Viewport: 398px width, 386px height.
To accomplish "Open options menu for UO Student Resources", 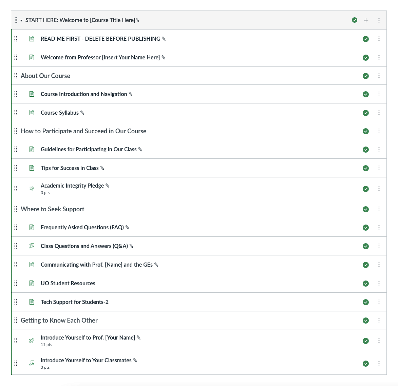I will (379, 283).
